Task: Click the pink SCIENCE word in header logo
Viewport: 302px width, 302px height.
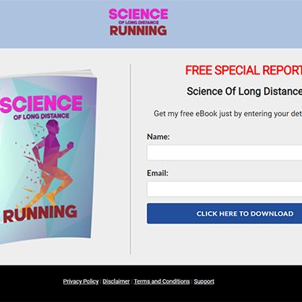Action: click(138, 14)
